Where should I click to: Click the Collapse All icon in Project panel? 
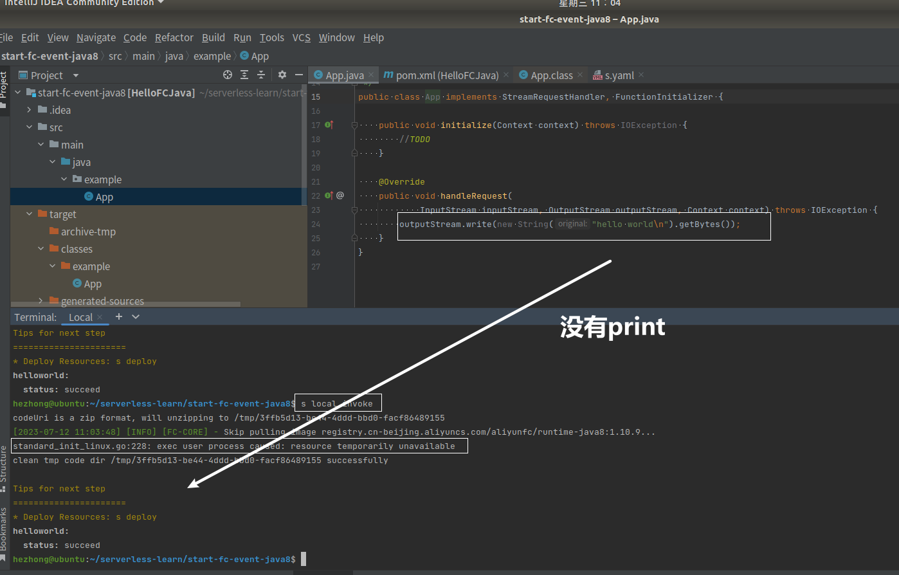[261, 75]
